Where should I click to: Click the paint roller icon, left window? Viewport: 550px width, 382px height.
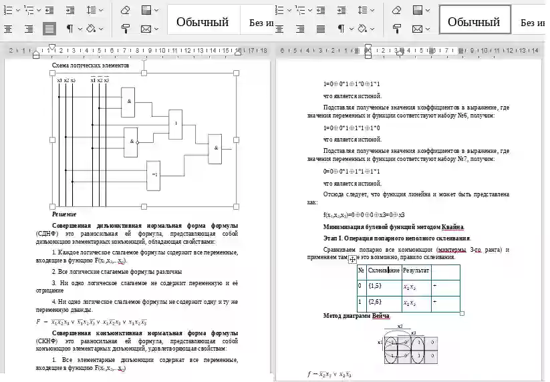(125, 29)
